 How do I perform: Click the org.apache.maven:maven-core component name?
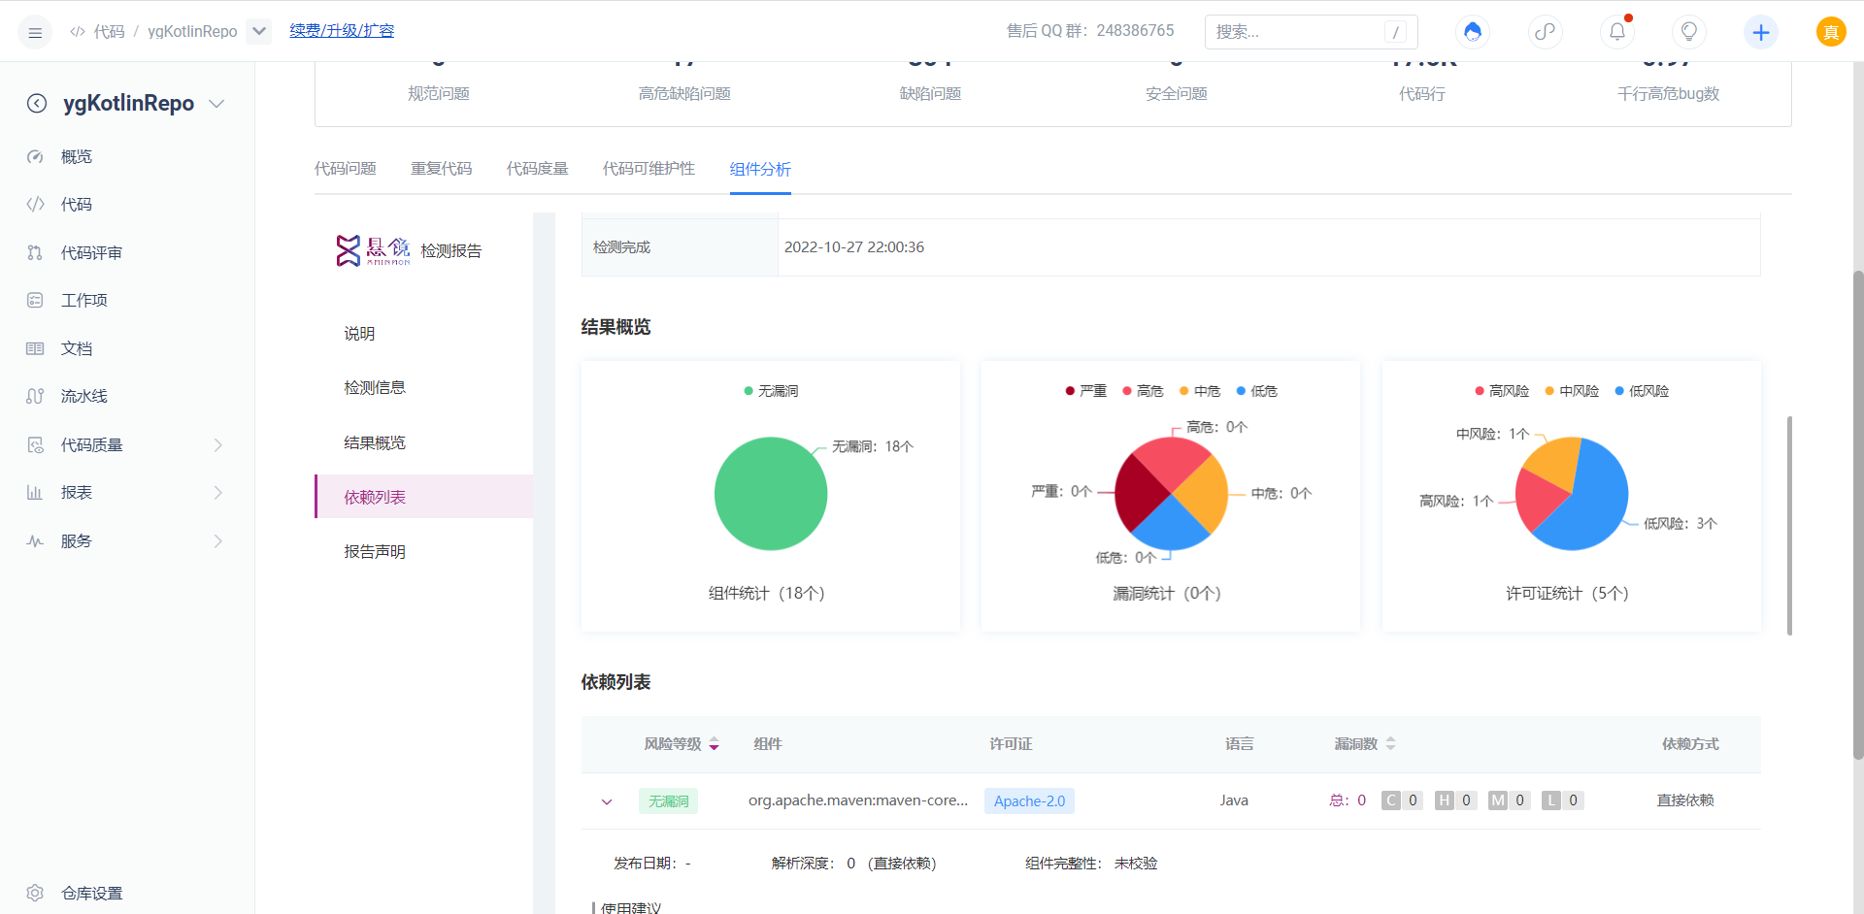tap(858, 800)
